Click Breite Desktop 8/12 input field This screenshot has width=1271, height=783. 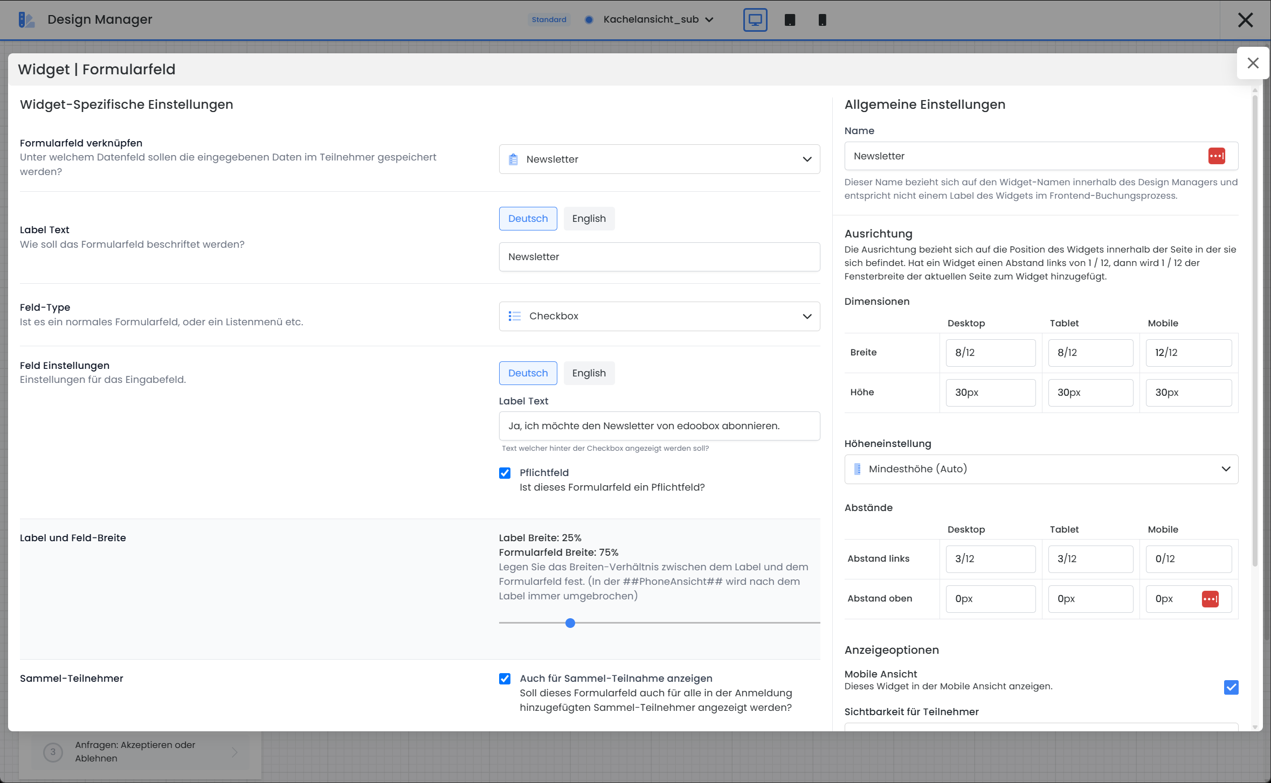click(x=990, y=353)
